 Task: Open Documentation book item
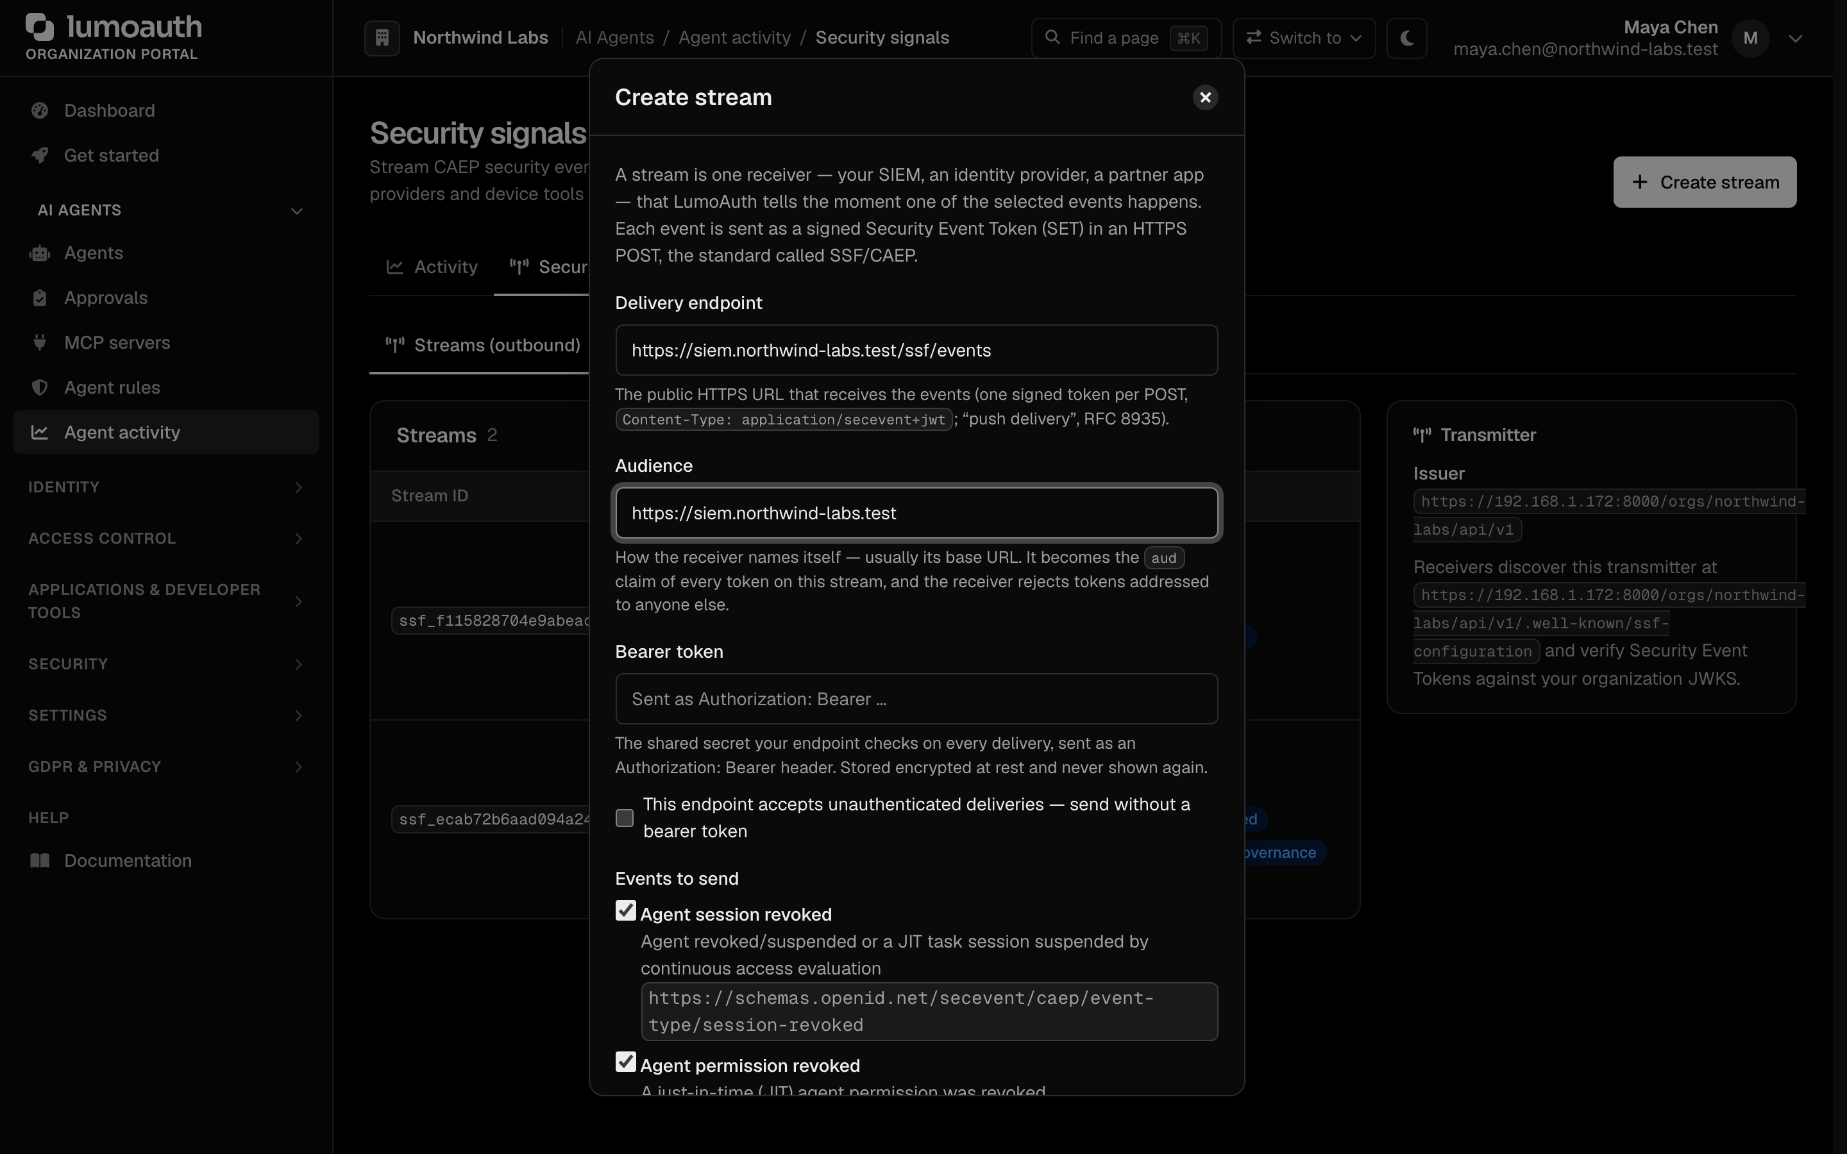[x=165, y=861]
